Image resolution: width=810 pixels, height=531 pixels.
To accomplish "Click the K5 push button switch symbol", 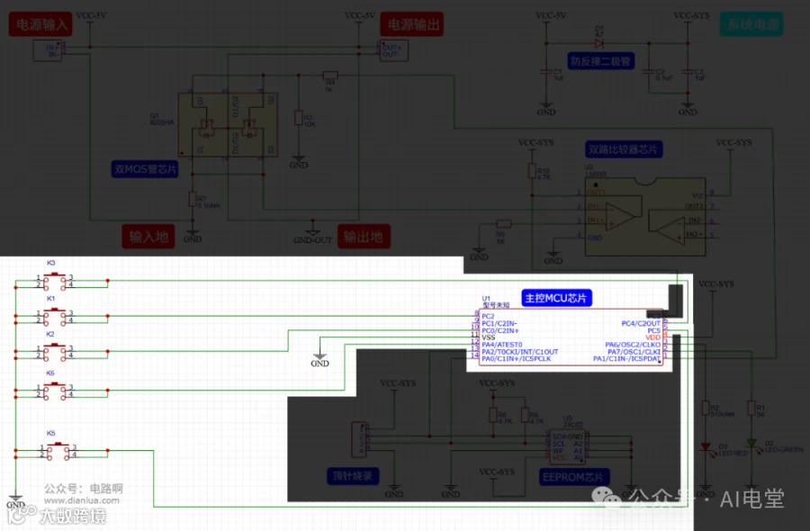I will point(58,452).
